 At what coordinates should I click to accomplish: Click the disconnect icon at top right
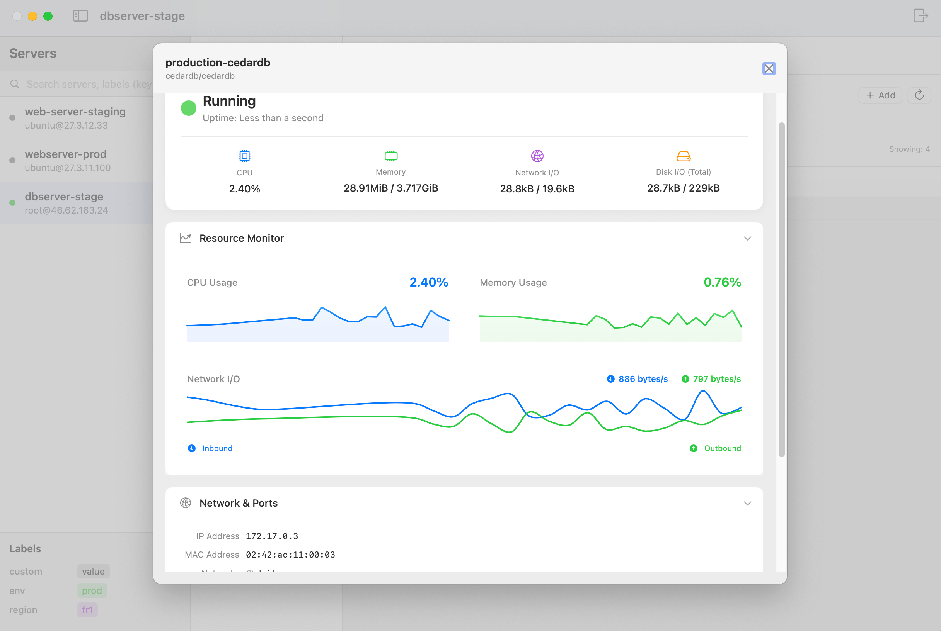[921, 16]
